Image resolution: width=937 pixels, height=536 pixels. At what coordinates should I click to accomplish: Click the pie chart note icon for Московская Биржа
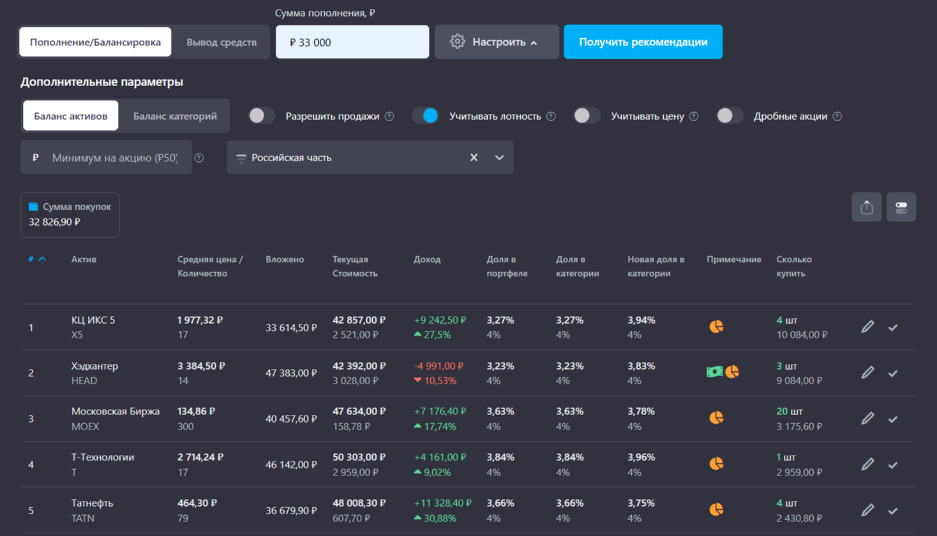point(716,418)
